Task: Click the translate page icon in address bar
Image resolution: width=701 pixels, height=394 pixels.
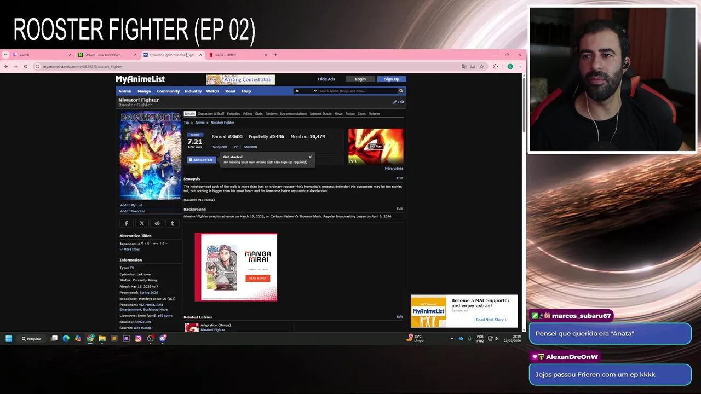Action: pyautogui.click(x=464, y=66)
